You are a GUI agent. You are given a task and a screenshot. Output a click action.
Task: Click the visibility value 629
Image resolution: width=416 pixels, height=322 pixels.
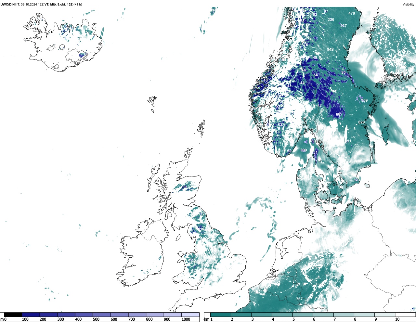tap(361, 122)
